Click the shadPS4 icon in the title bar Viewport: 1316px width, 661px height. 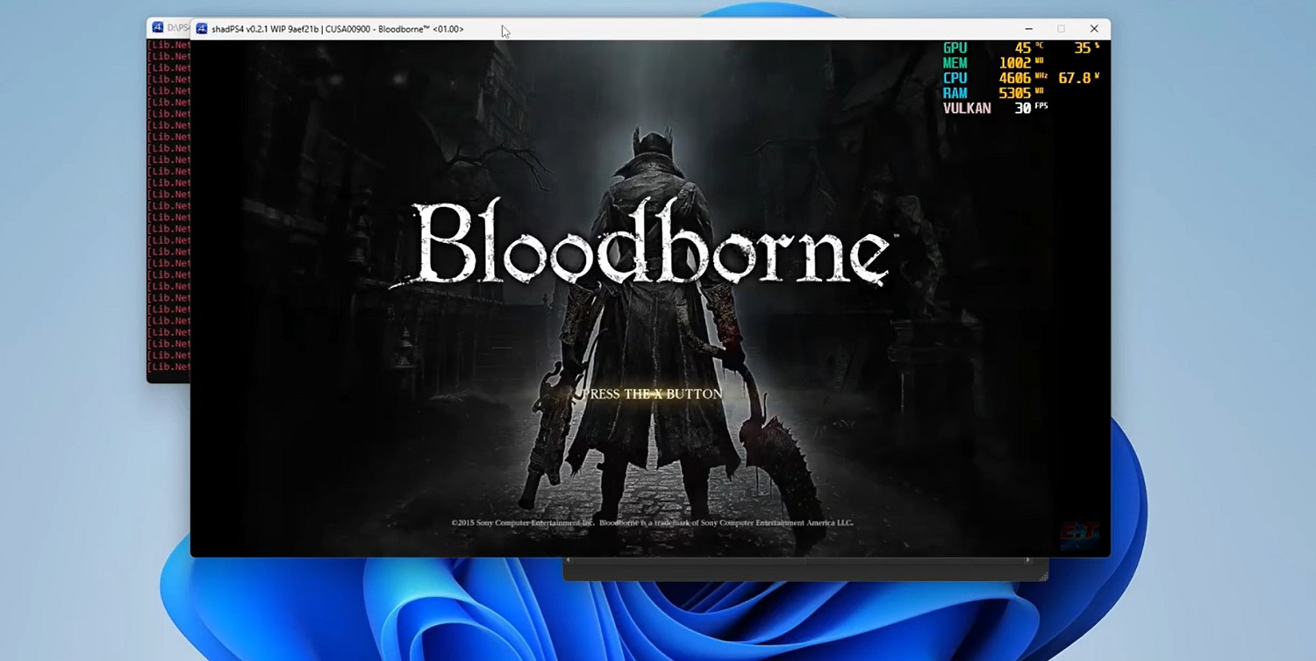coord(202,29)
